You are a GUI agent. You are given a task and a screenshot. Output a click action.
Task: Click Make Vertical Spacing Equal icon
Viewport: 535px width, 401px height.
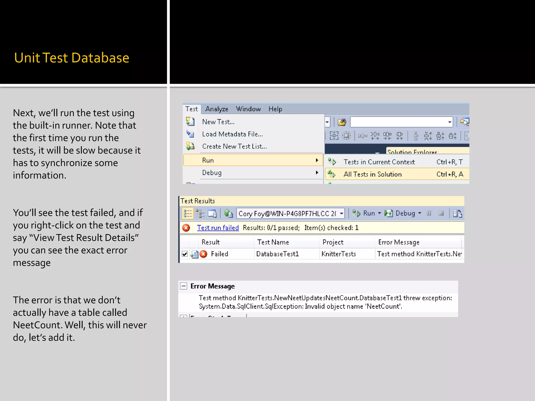click(x=416, y=136)
